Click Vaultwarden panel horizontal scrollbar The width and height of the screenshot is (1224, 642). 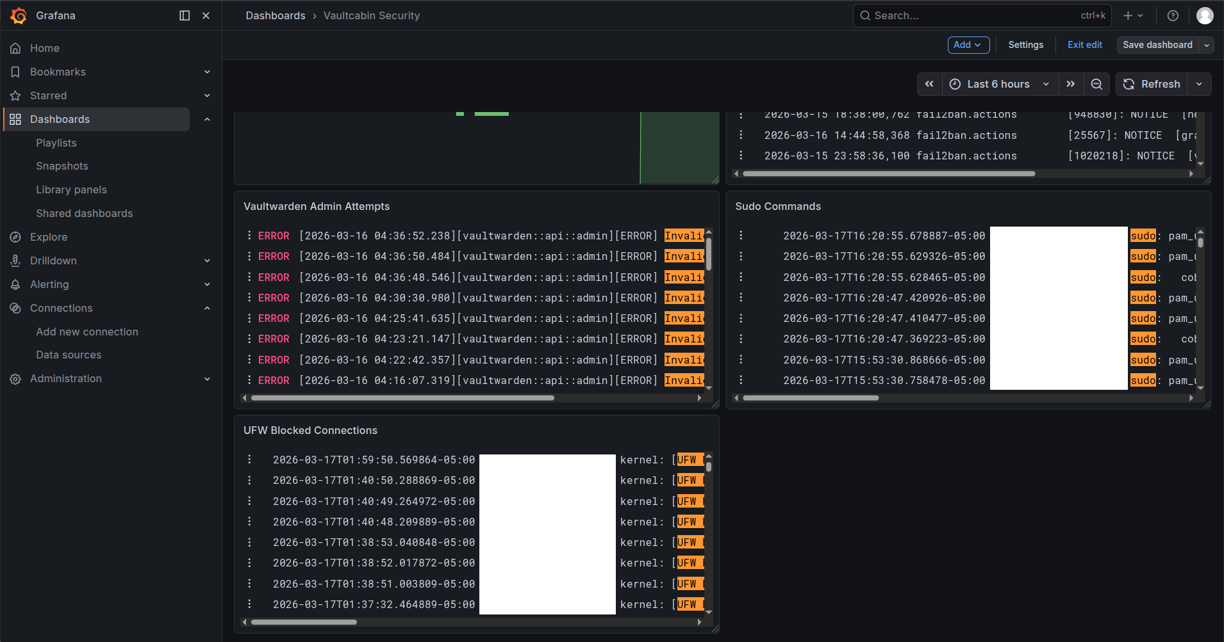click(402, 398)
